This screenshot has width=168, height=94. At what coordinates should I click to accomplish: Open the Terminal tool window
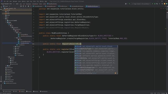tap(29, 91)
